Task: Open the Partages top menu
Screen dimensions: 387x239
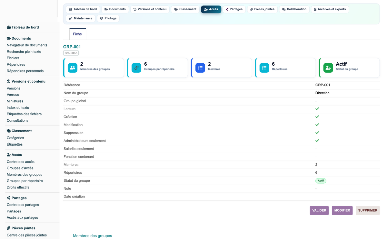Action: (234, 9)
